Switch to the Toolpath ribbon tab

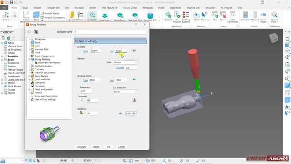(37, 8)
